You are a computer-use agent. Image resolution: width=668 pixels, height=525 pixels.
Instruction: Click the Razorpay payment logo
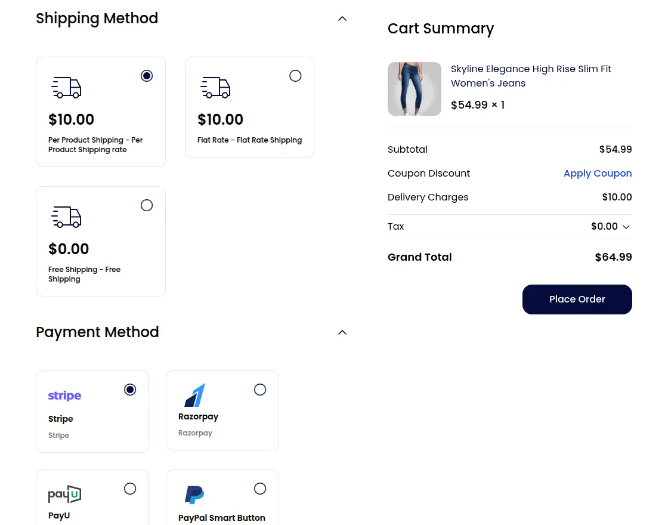(x=196, y=395)
